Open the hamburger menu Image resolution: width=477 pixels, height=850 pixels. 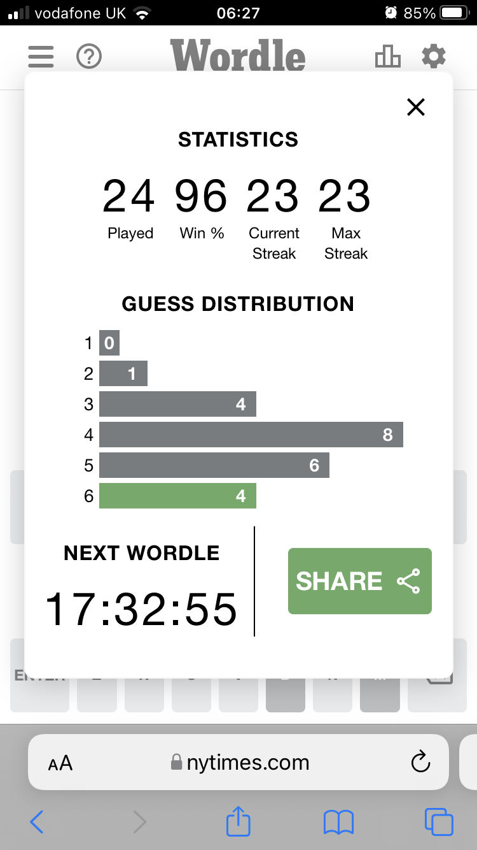pos(41,57)
